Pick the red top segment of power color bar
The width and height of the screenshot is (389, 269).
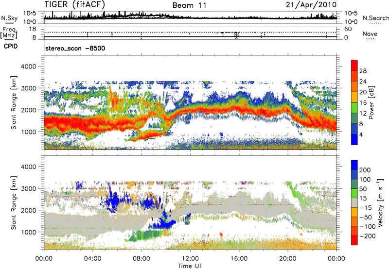(354, 65)
